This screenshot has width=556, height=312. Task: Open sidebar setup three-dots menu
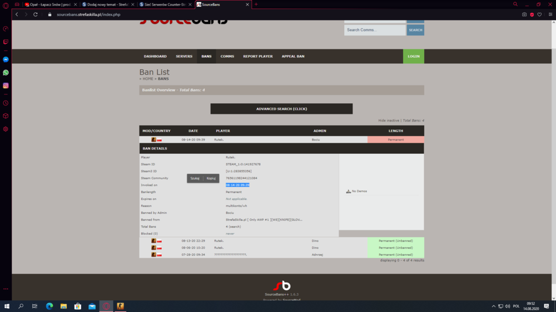[x=6, y=289]
